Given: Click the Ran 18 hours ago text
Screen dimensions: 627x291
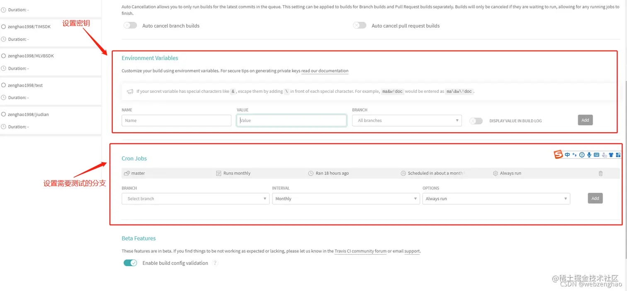Looking at the screenshot, I should pyautogui.click(x=332, y=173).
